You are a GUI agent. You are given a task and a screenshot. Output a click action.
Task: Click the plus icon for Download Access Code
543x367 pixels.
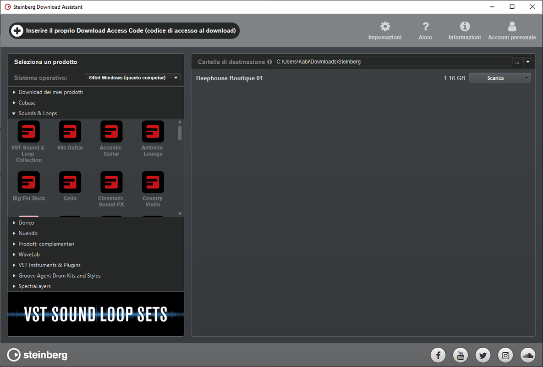pos(17,30)
